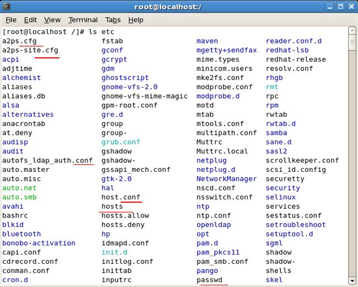Click the host.conf entry
Viewport: 358px width, 287px height.
click(121, 197)
